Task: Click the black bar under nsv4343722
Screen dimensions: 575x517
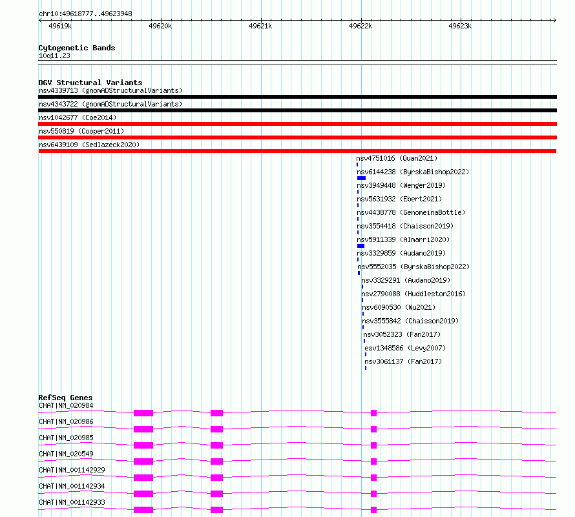Action: pyautogui.click(x=297, y=110)
